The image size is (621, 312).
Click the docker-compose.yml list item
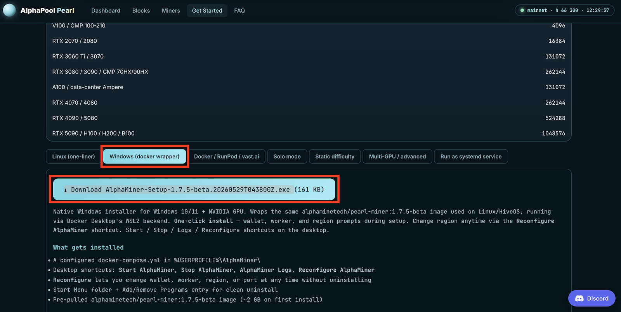(157, 260)
